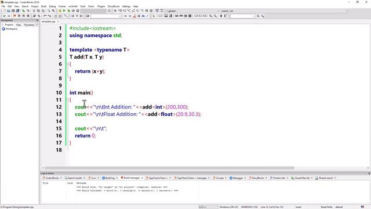Click the Save all files icon
This screenshot has height=209, width=371.
pos(17,11)
